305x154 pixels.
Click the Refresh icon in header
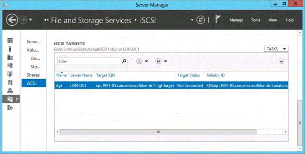click(x=200, y=20)
